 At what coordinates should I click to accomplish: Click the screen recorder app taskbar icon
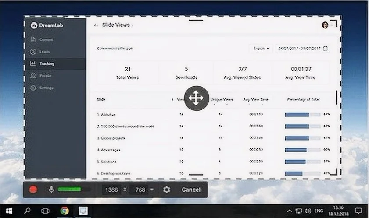coord(83,211)
